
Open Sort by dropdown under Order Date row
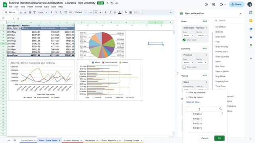click(202, 35)
